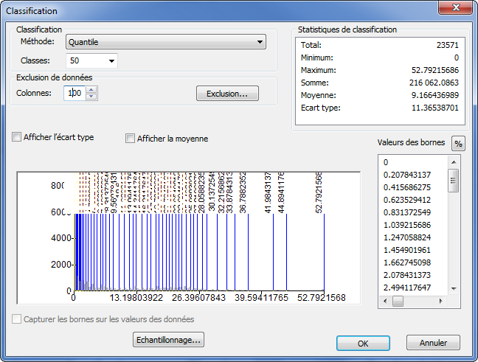The height and width of the screenshot is (362, 478).
Task: Click the Echantillonnage... button
Action: [168, 340]
